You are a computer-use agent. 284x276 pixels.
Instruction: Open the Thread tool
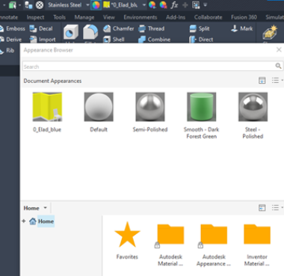[x=152, y=28]
